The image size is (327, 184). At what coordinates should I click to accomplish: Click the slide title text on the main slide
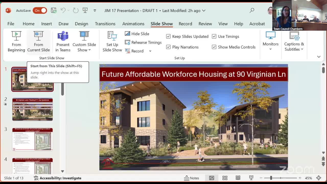click(x=194, y=74)
